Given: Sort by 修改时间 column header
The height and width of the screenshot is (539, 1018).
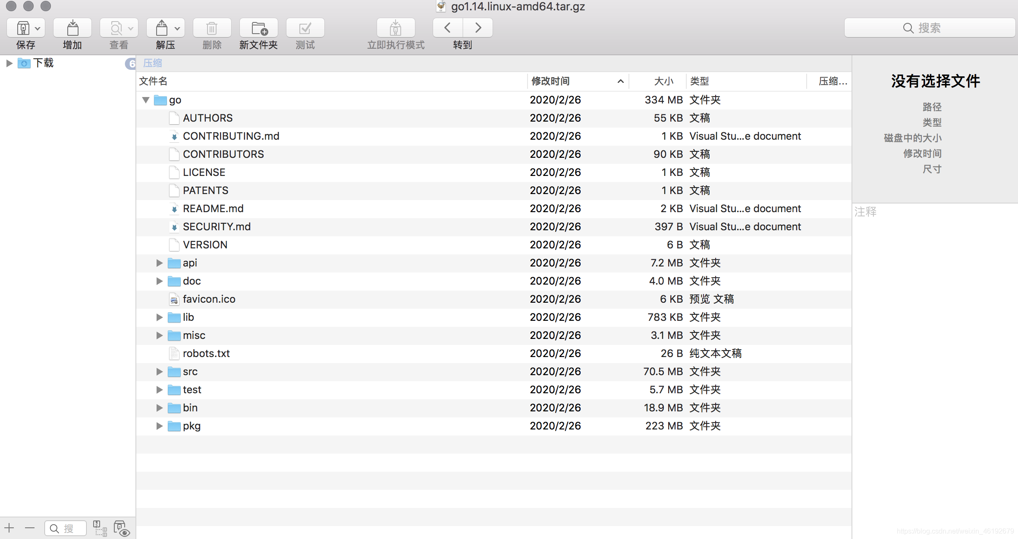Looking at the screenshot, I should pos(578,81).
